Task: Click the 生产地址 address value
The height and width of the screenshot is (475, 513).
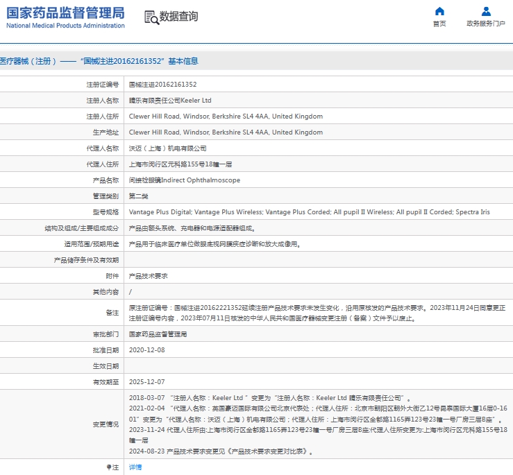Action: (226, 132)
